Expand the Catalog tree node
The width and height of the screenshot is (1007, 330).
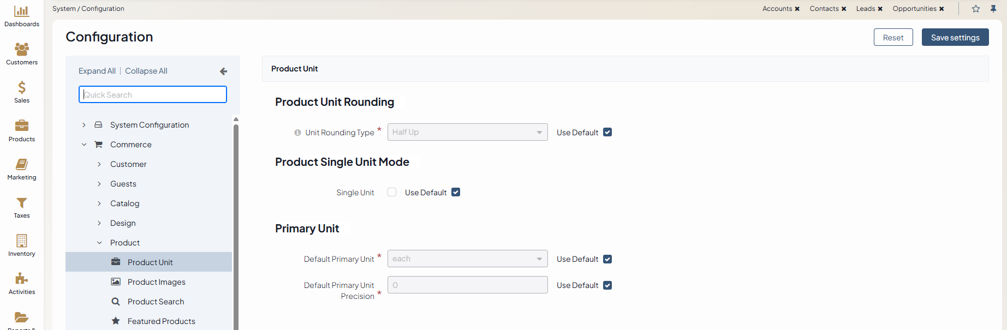point(99,203)
